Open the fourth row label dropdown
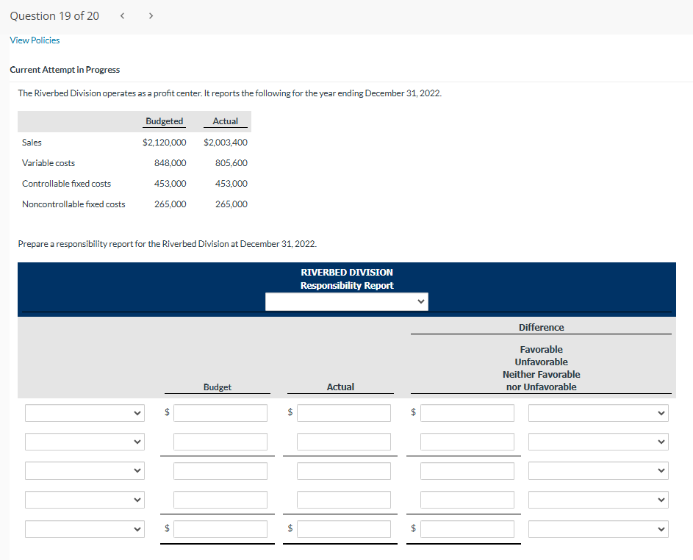This screenshot has height=560, width=693. point(84,499)
